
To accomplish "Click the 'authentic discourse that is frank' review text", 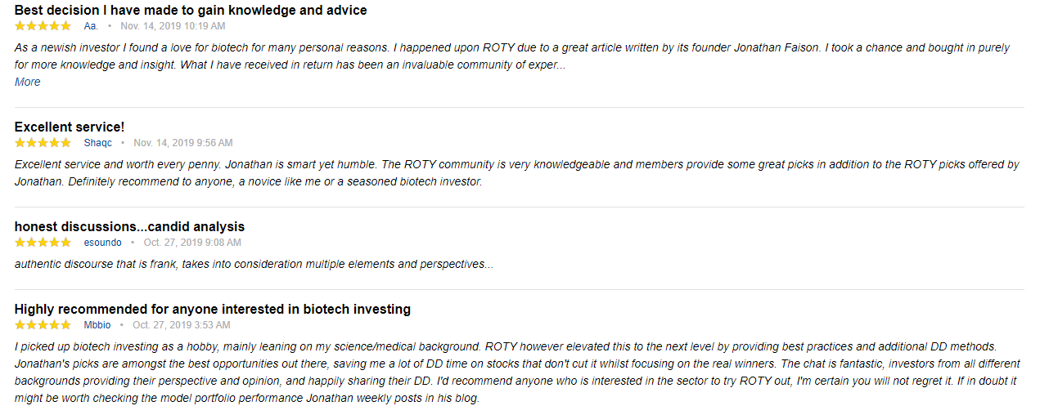I will 254,264.
